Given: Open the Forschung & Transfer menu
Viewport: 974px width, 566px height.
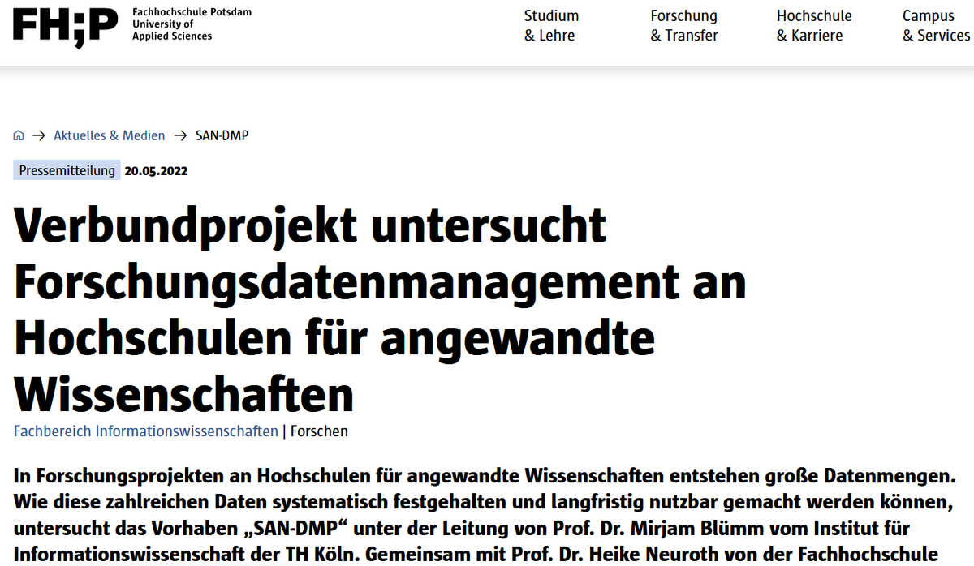Looking at the screenshot, I should [684, 25].
